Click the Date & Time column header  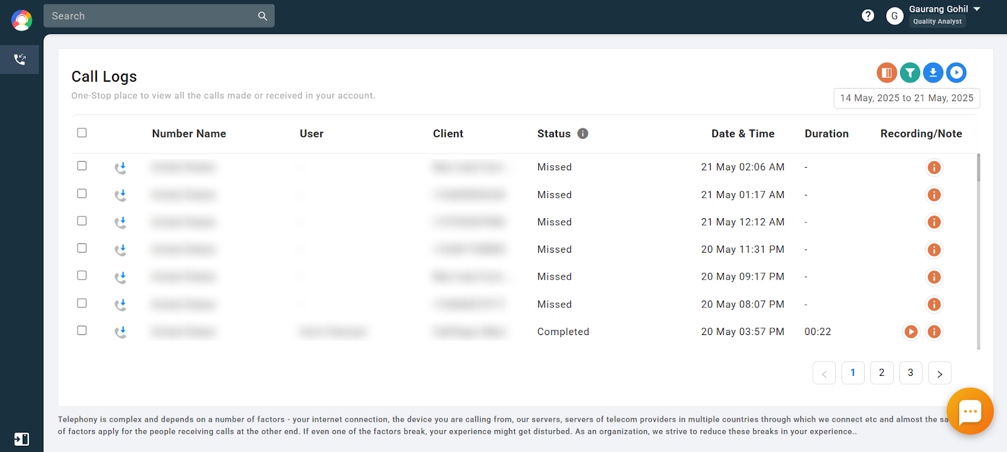(743, 133)
